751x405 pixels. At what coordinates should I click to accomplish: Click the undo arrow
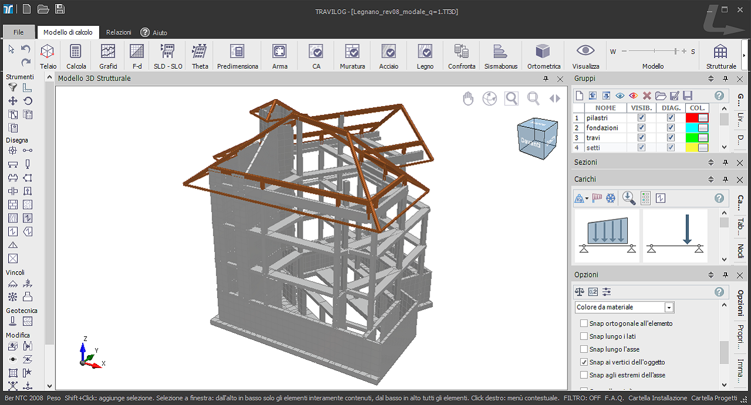coord(26,49)
